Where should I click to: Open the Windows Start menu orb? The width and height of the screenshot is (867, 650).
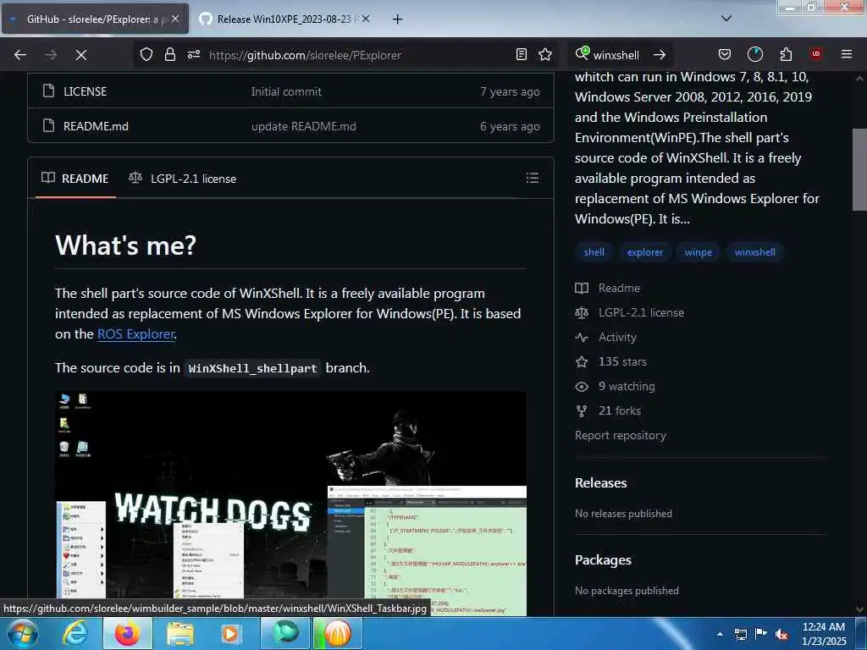(23, 633)
